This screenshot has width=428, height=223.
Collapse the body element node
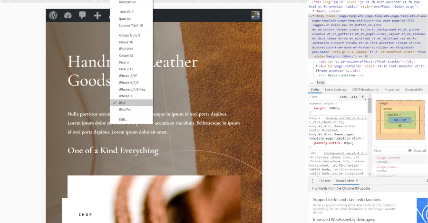pyautogui.click(x=313, y=16)
